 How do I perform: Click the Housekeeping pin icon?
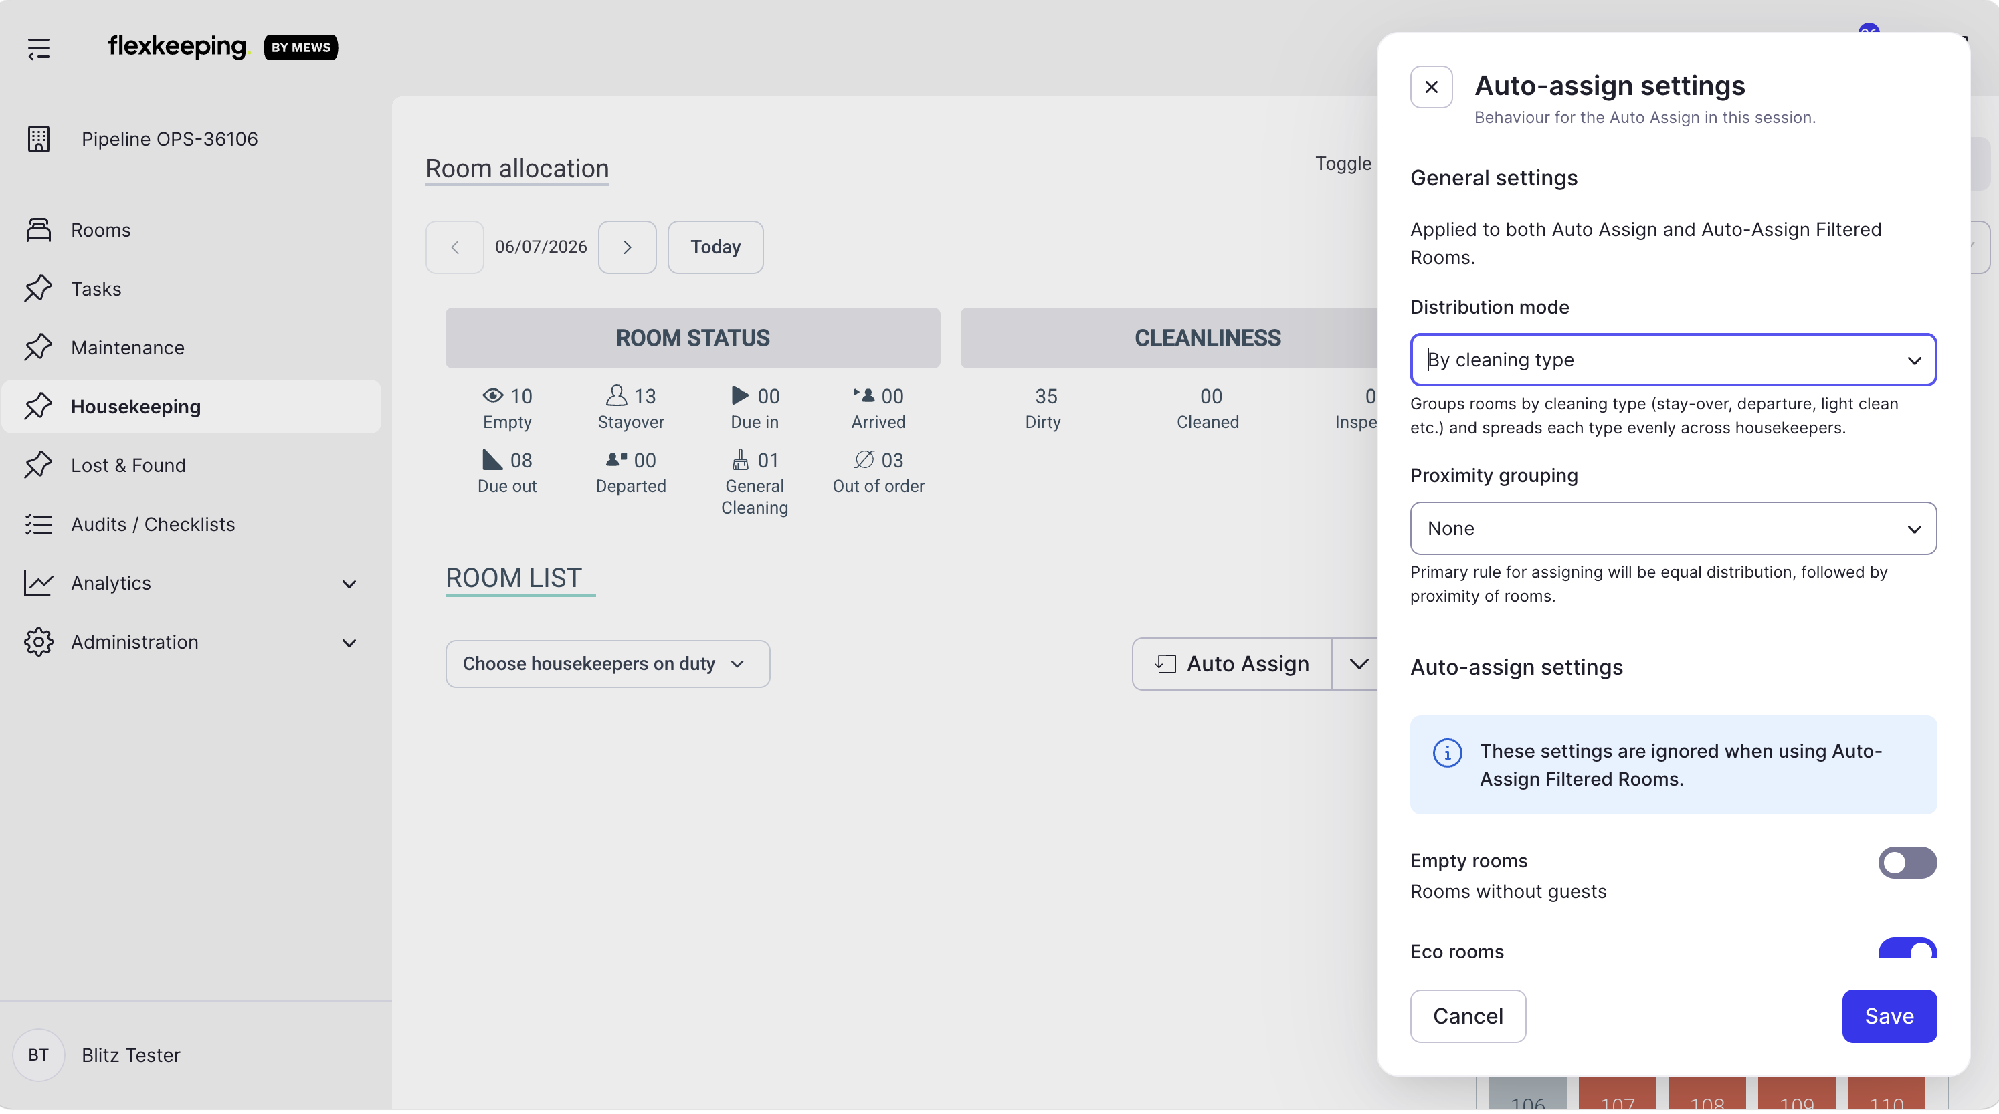(x=38, y=407)
